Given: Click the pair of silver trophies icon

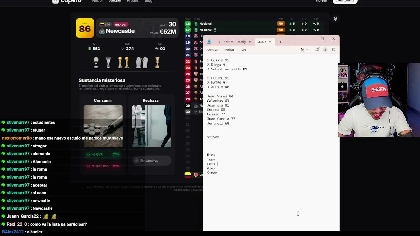Looking at the screenshot, I should (x=142, y=63).
